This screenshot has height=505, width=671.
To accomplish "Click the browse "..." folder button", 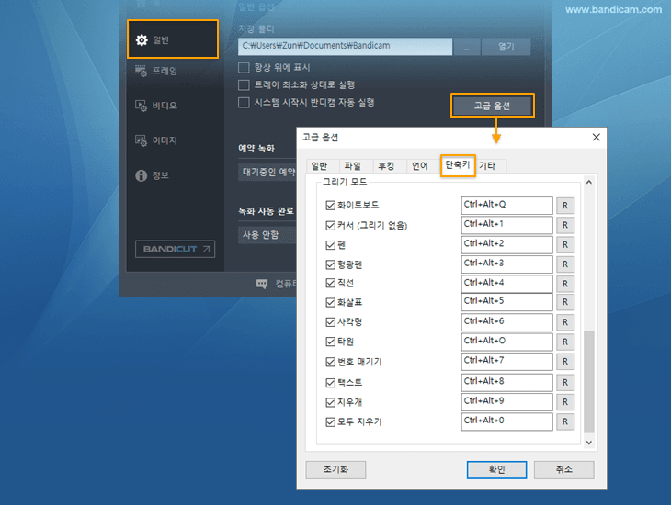I will pos(466,46).
